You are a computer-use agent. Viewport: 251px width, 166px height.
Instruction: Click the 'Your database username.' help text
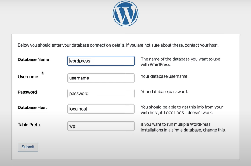coord(165,76)
